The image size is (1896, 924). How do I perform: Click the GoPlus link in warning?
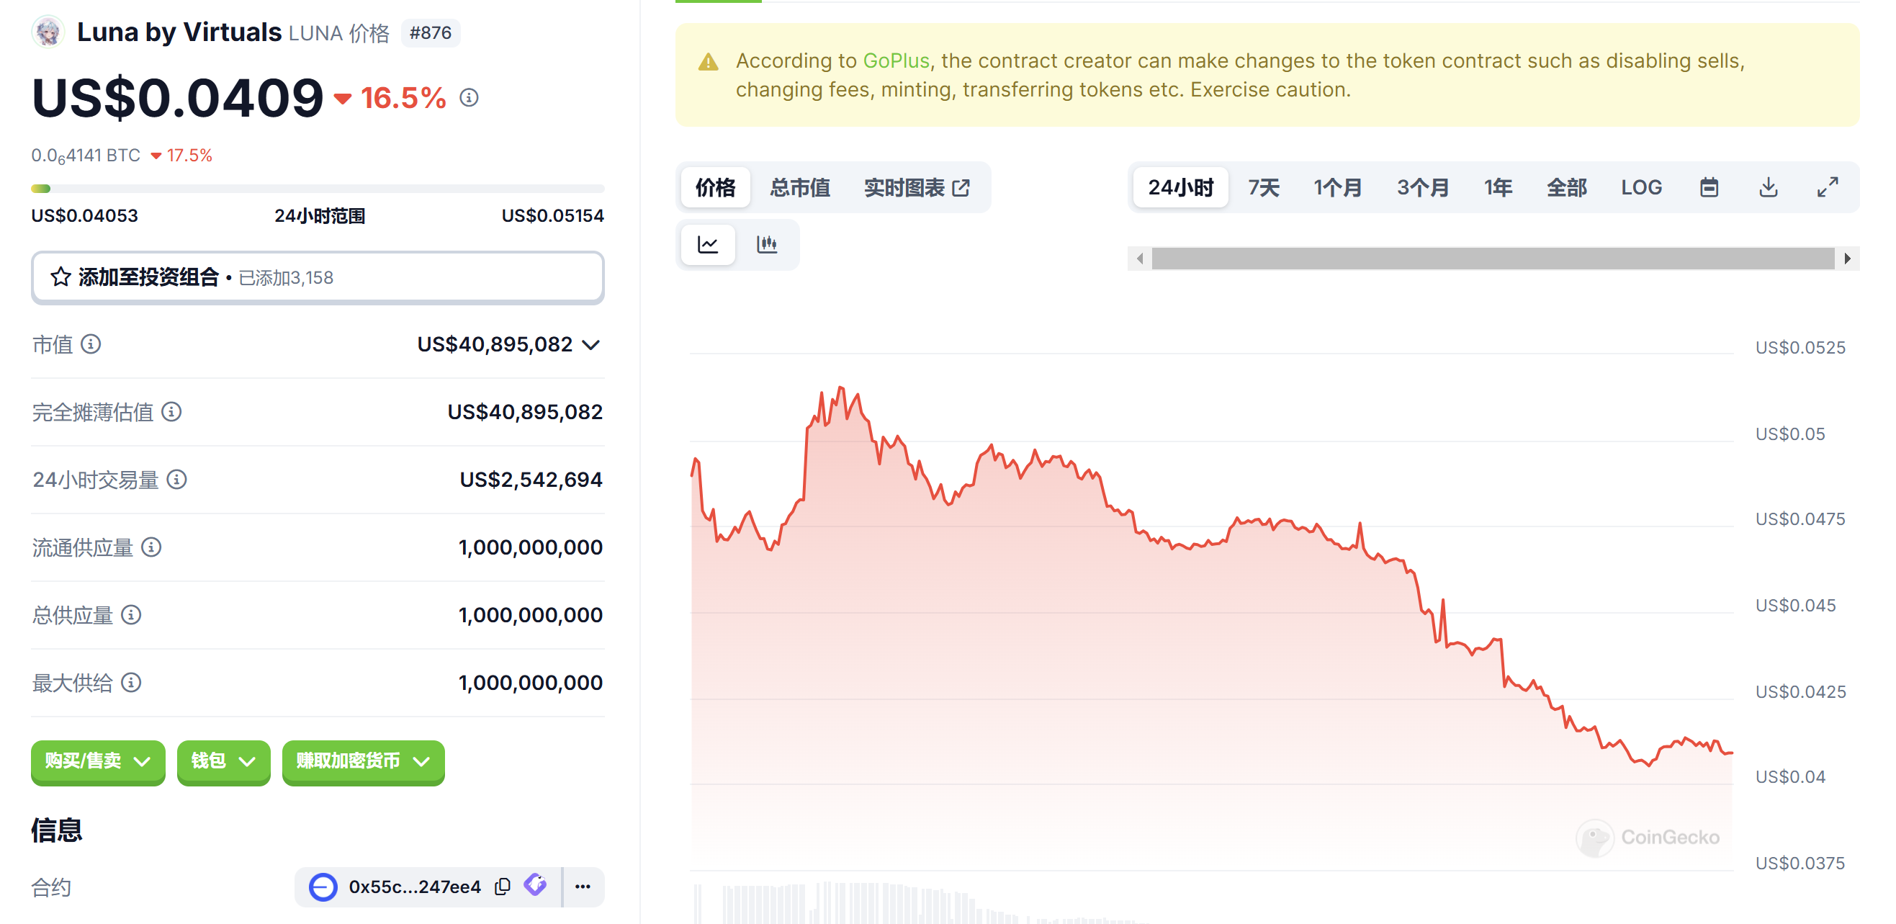(x=896, y=60)
